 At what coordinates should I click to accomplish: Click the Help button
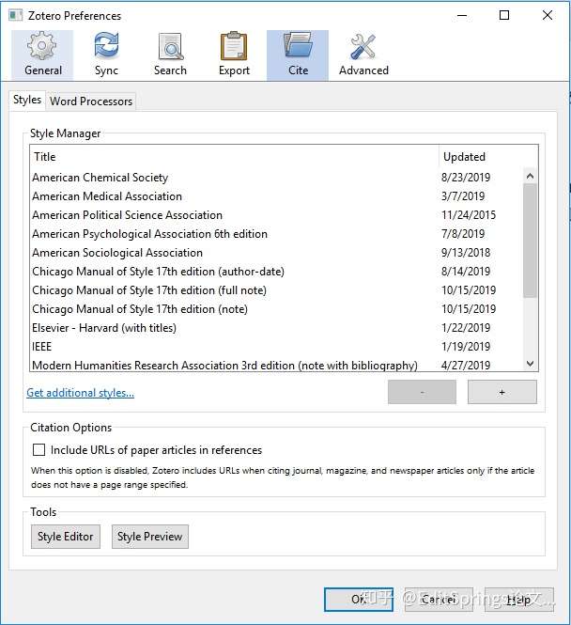tap(518, 599)
